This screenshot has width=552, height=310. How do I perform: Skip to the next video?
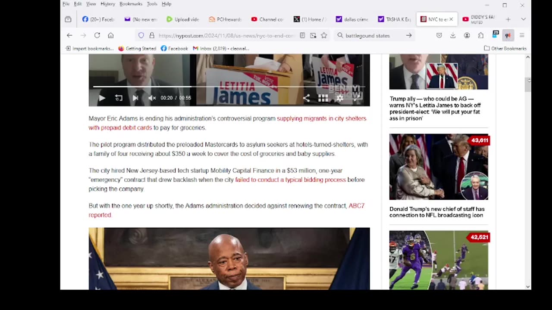pyautogui.click(x=135, y=98)
